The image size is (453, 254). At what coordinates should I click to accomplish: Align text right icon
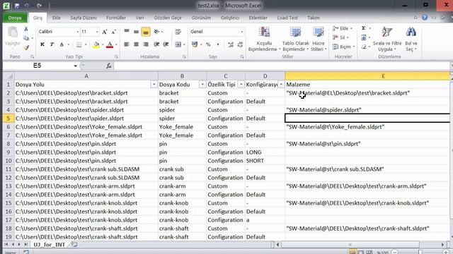point(146,44)
